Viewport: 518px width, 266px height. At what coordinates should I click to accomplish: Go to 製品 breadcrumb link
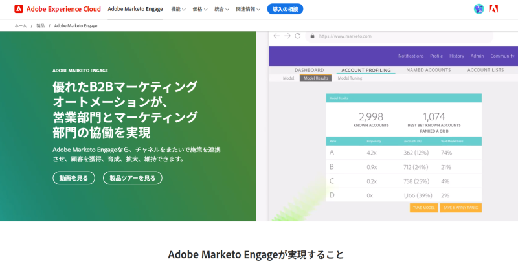pyautogui.click(x=40, y=26)
